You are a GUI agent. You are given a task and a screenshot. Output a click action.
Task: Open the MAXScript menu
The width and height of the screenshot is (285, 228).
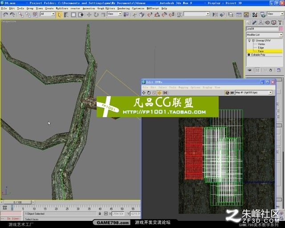[153, 8]
